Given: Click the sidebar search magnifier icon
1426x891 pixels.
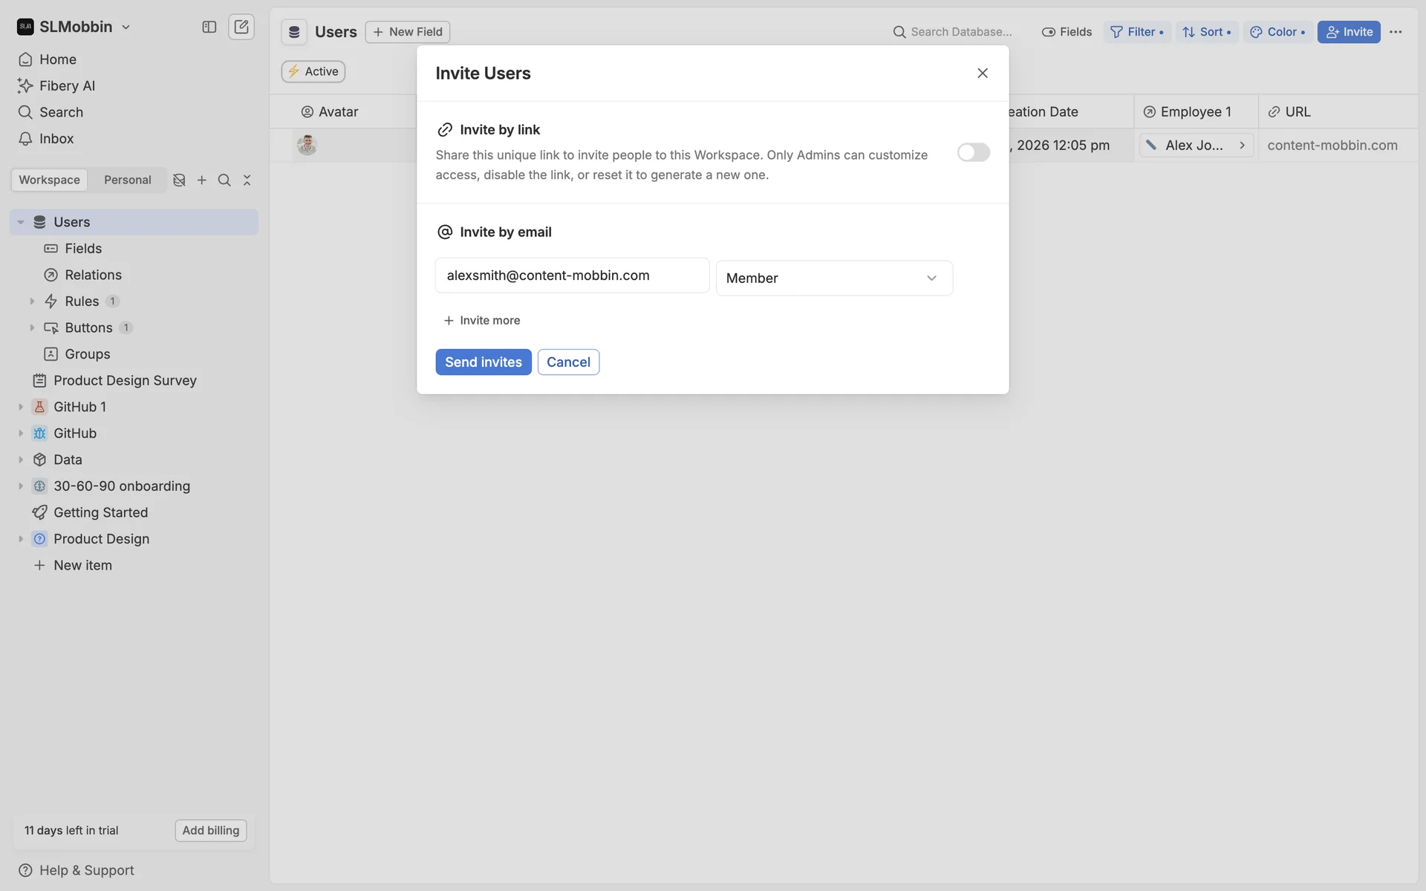Looking at the screenshot, I should (x=224, y=180).
